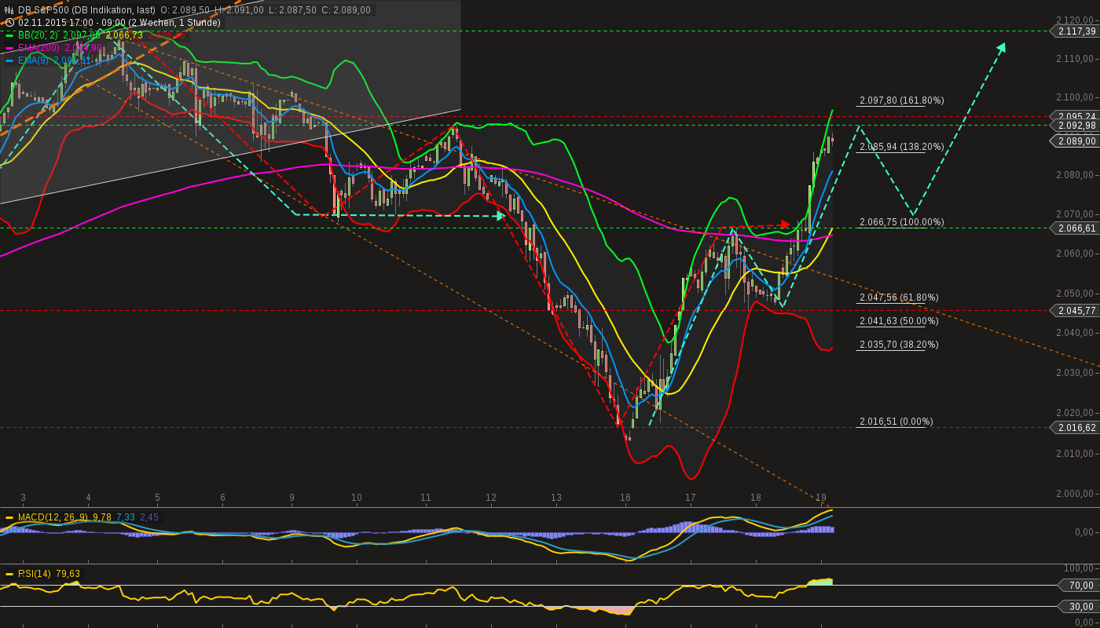Click the close price value C: 2.089,00
1100x628 pixels.
(x=346, y=10)
